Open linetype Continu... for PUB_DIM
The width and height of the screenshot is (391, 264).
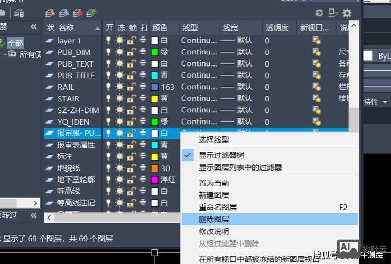tap(199, 52)
